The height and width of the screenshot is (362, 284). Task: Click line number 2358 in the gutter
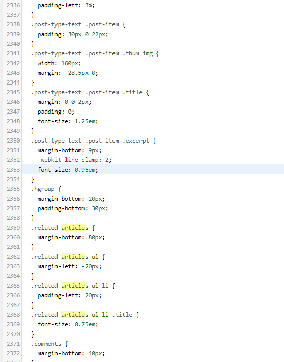pyautogui.click(x=13, y=218)
